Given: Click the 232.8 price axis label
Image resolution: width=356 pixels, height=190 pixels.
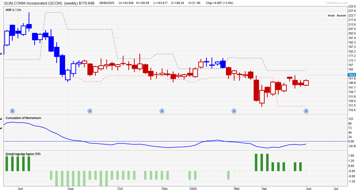Looking at the screenshot, I should coord(352,7).
